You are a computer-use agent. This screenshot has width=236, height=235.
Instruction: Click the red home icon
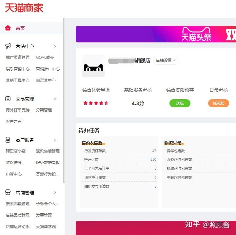[8, 28]
